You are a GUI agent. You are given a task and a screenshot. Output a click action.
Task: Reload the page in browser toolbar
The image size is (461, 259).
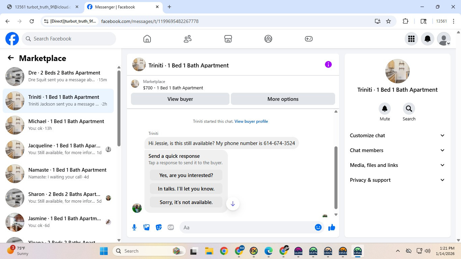click(x=32, y=21)
